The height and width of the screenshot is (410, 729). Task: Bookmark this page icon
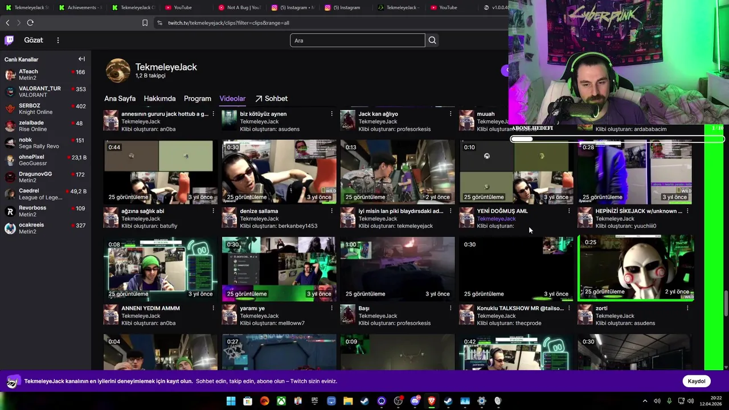pos(145,23)
